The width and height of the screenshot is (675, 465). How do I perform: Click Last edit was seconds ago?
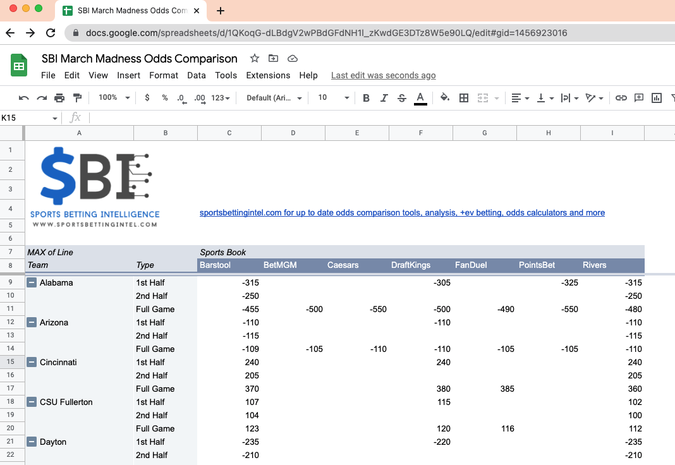tap(383, 75)
